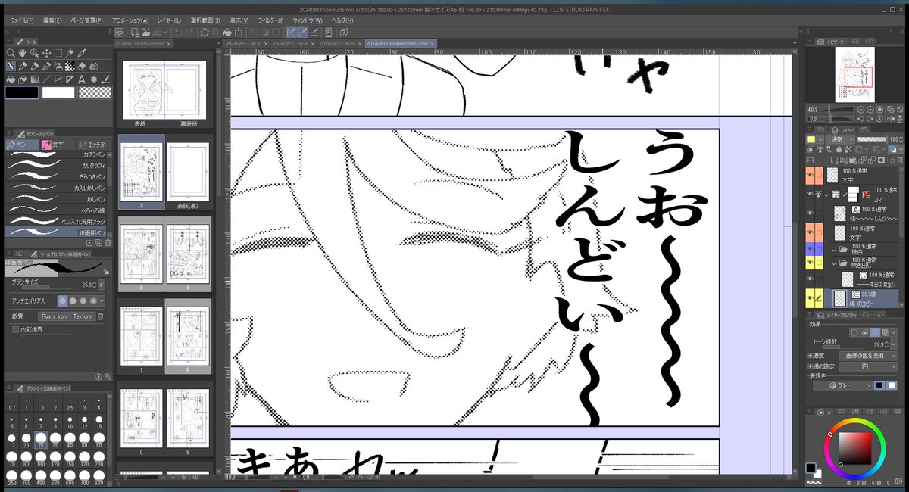Toggle visibility of 線 のコピー layer
The image size is (909, 492).
[x=810, y=297]
